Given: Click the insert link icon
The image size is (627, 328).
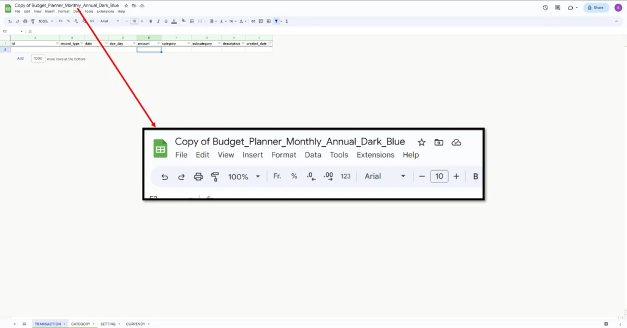Looking at the screenshot, I should tap(253, 21).
